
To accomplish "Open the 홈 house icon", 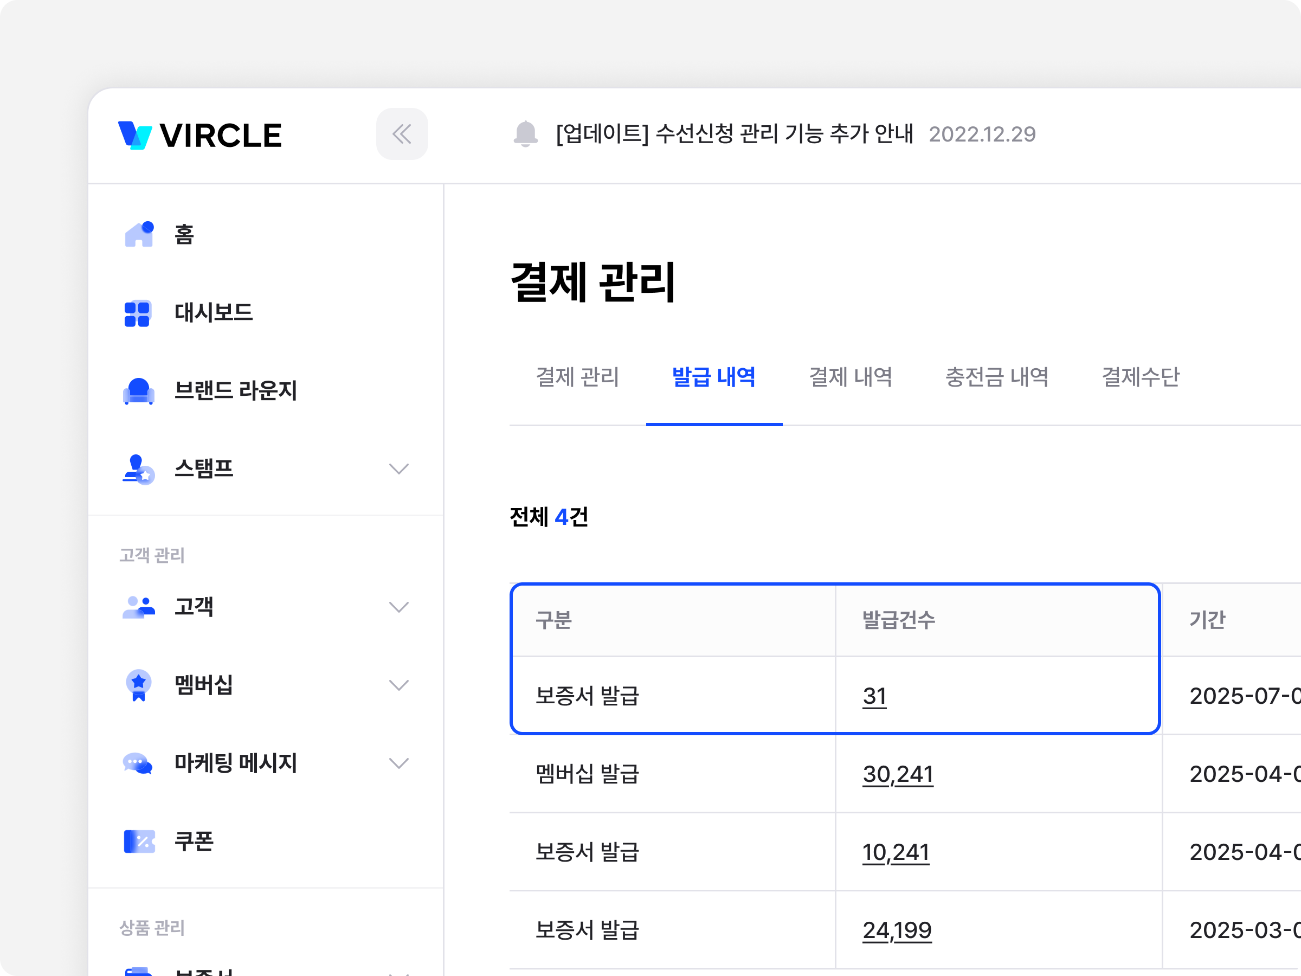I will pos(139,235).
